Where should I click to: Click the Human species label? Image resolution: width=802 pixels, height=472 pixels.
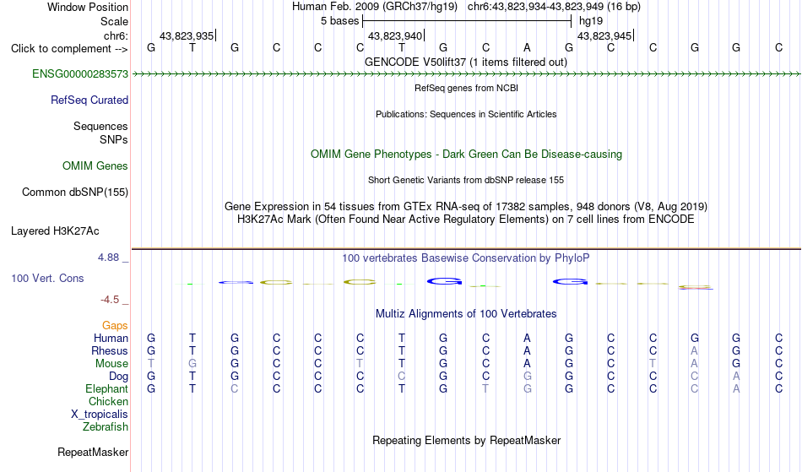click(x=111, y=338)
